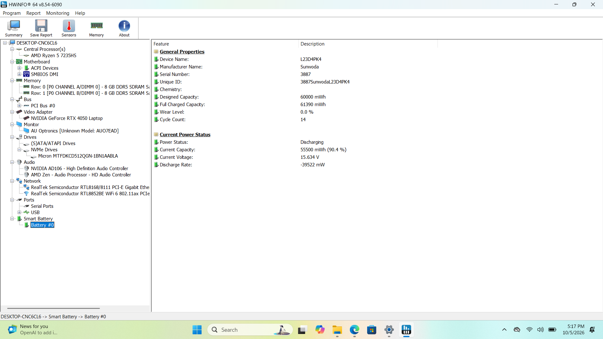Open the Monitoring menu
The image size is (603, 339).
click(57, 13)
